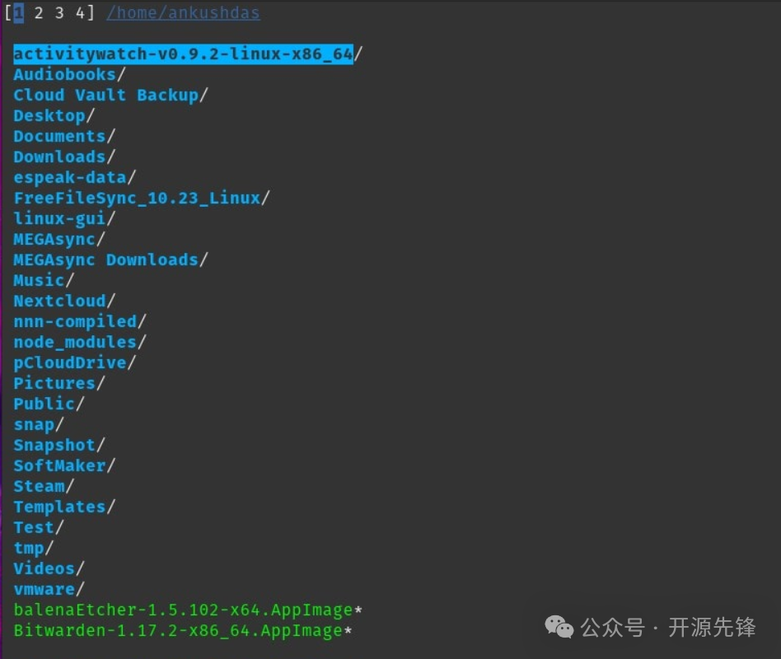Select the Nextcloud directory
This screenshot has height=659, width=781.
(x=64, y=301)
